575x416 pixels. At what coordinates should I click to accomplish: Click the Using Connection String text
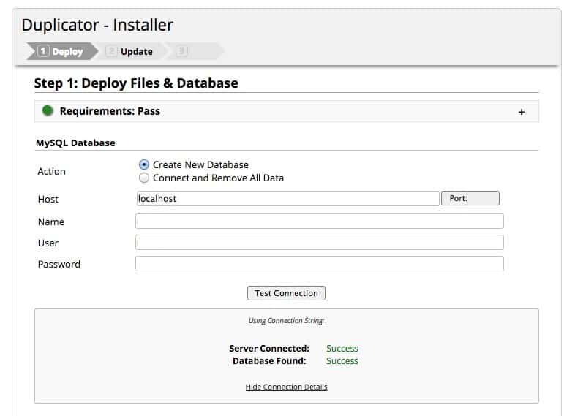coord(286,321)
